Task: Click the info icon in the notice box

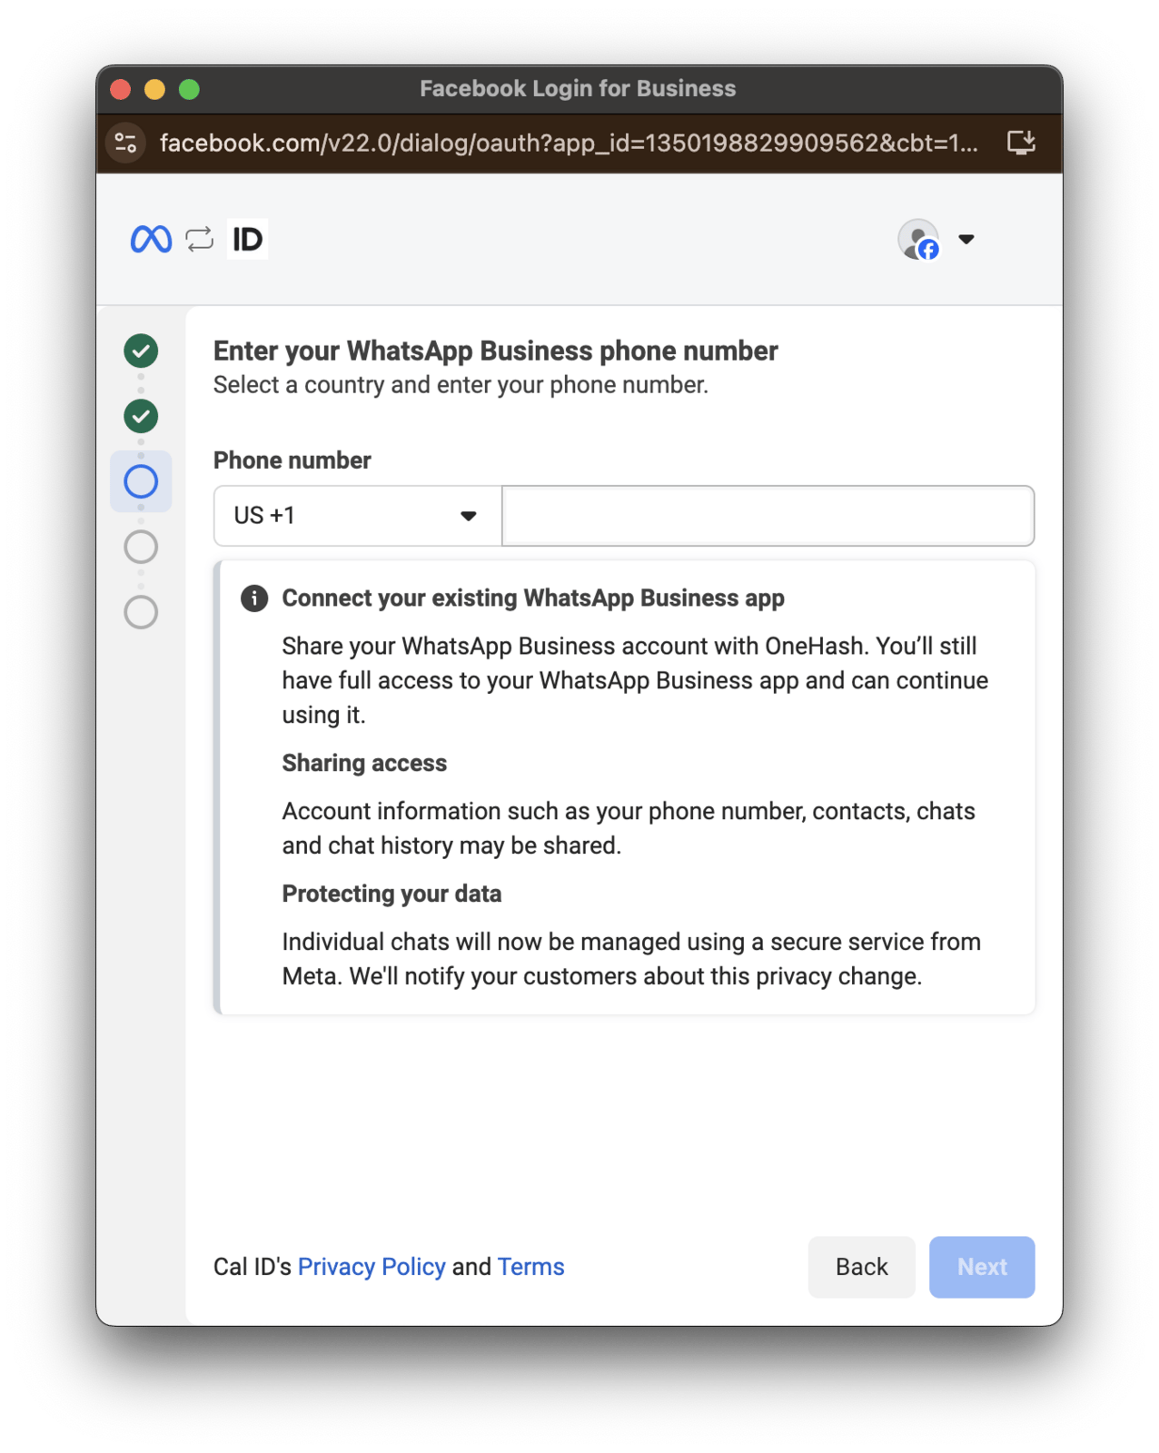Action: pyautogui.click(x=254, y=598)
